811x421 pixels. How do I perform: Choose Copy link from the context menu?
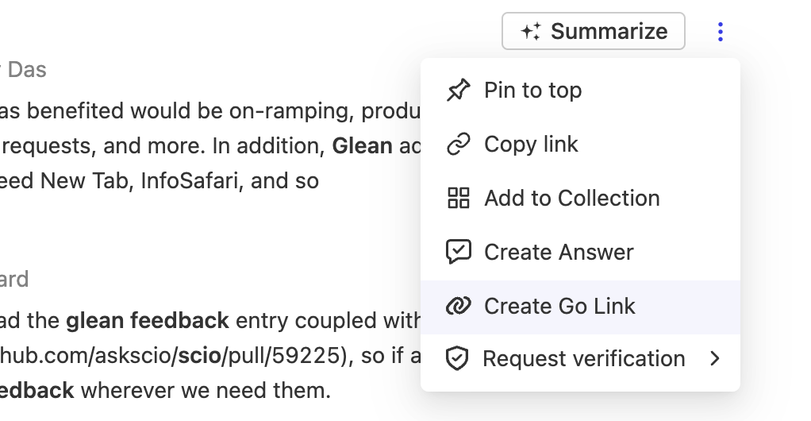pos(531,145)
